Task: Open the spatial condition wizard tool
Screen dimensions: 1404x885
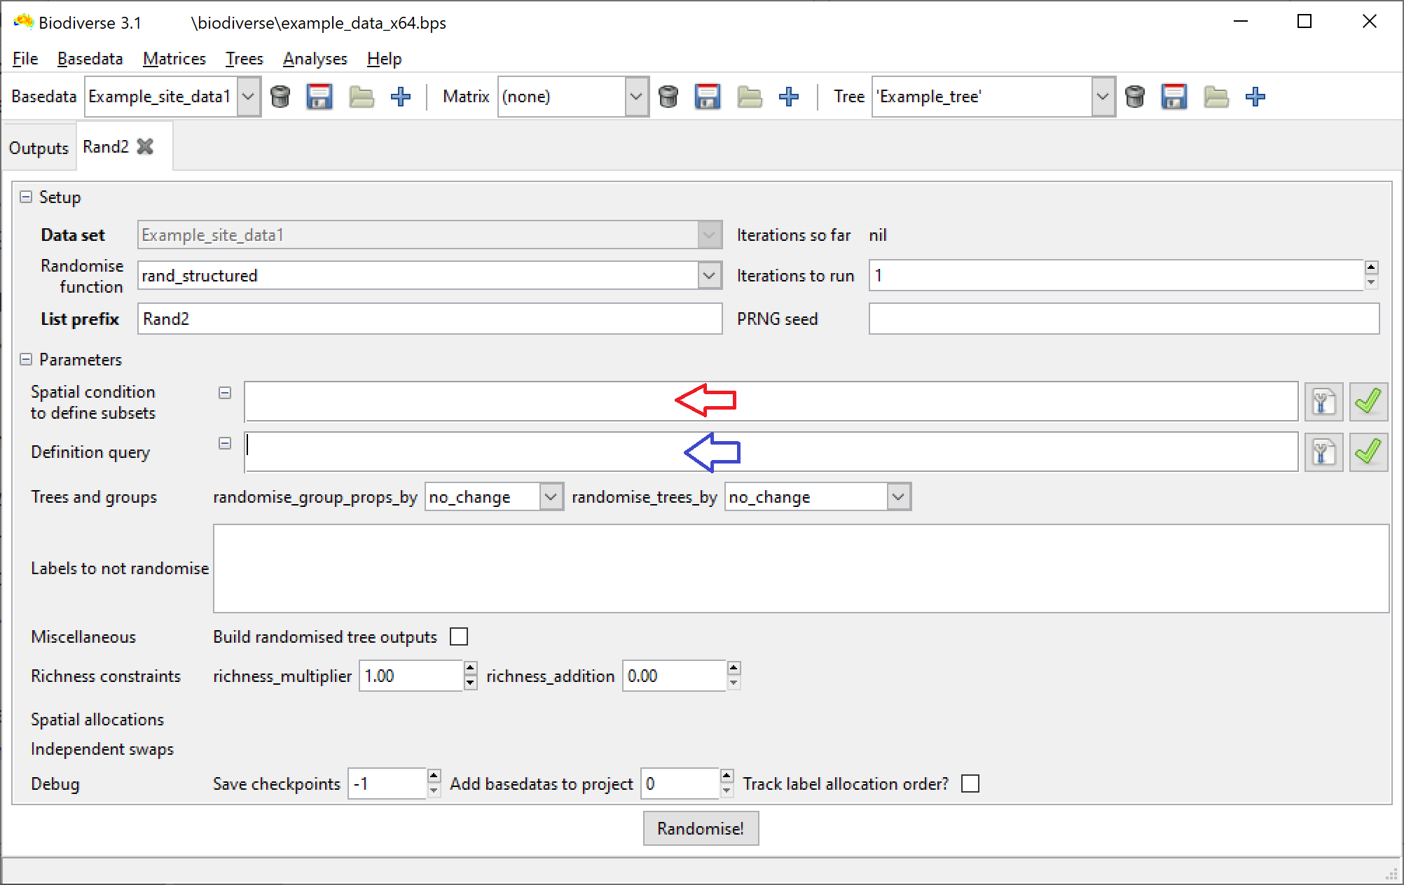Action: [x=1323, y=401]
